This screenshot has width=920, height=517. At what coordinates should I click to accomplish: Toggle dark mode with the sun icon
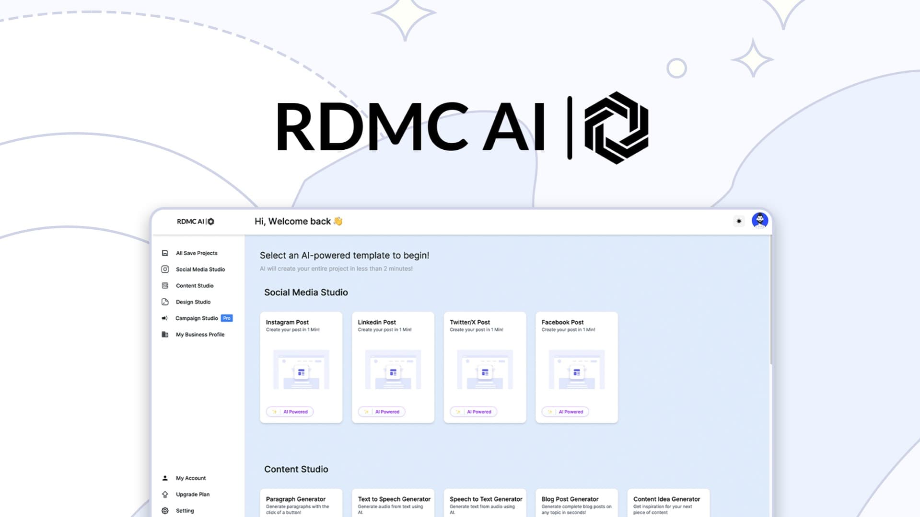pos(739,221)
